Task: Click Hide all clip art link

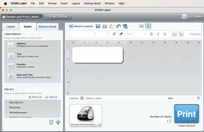Action: pos(51,97)
